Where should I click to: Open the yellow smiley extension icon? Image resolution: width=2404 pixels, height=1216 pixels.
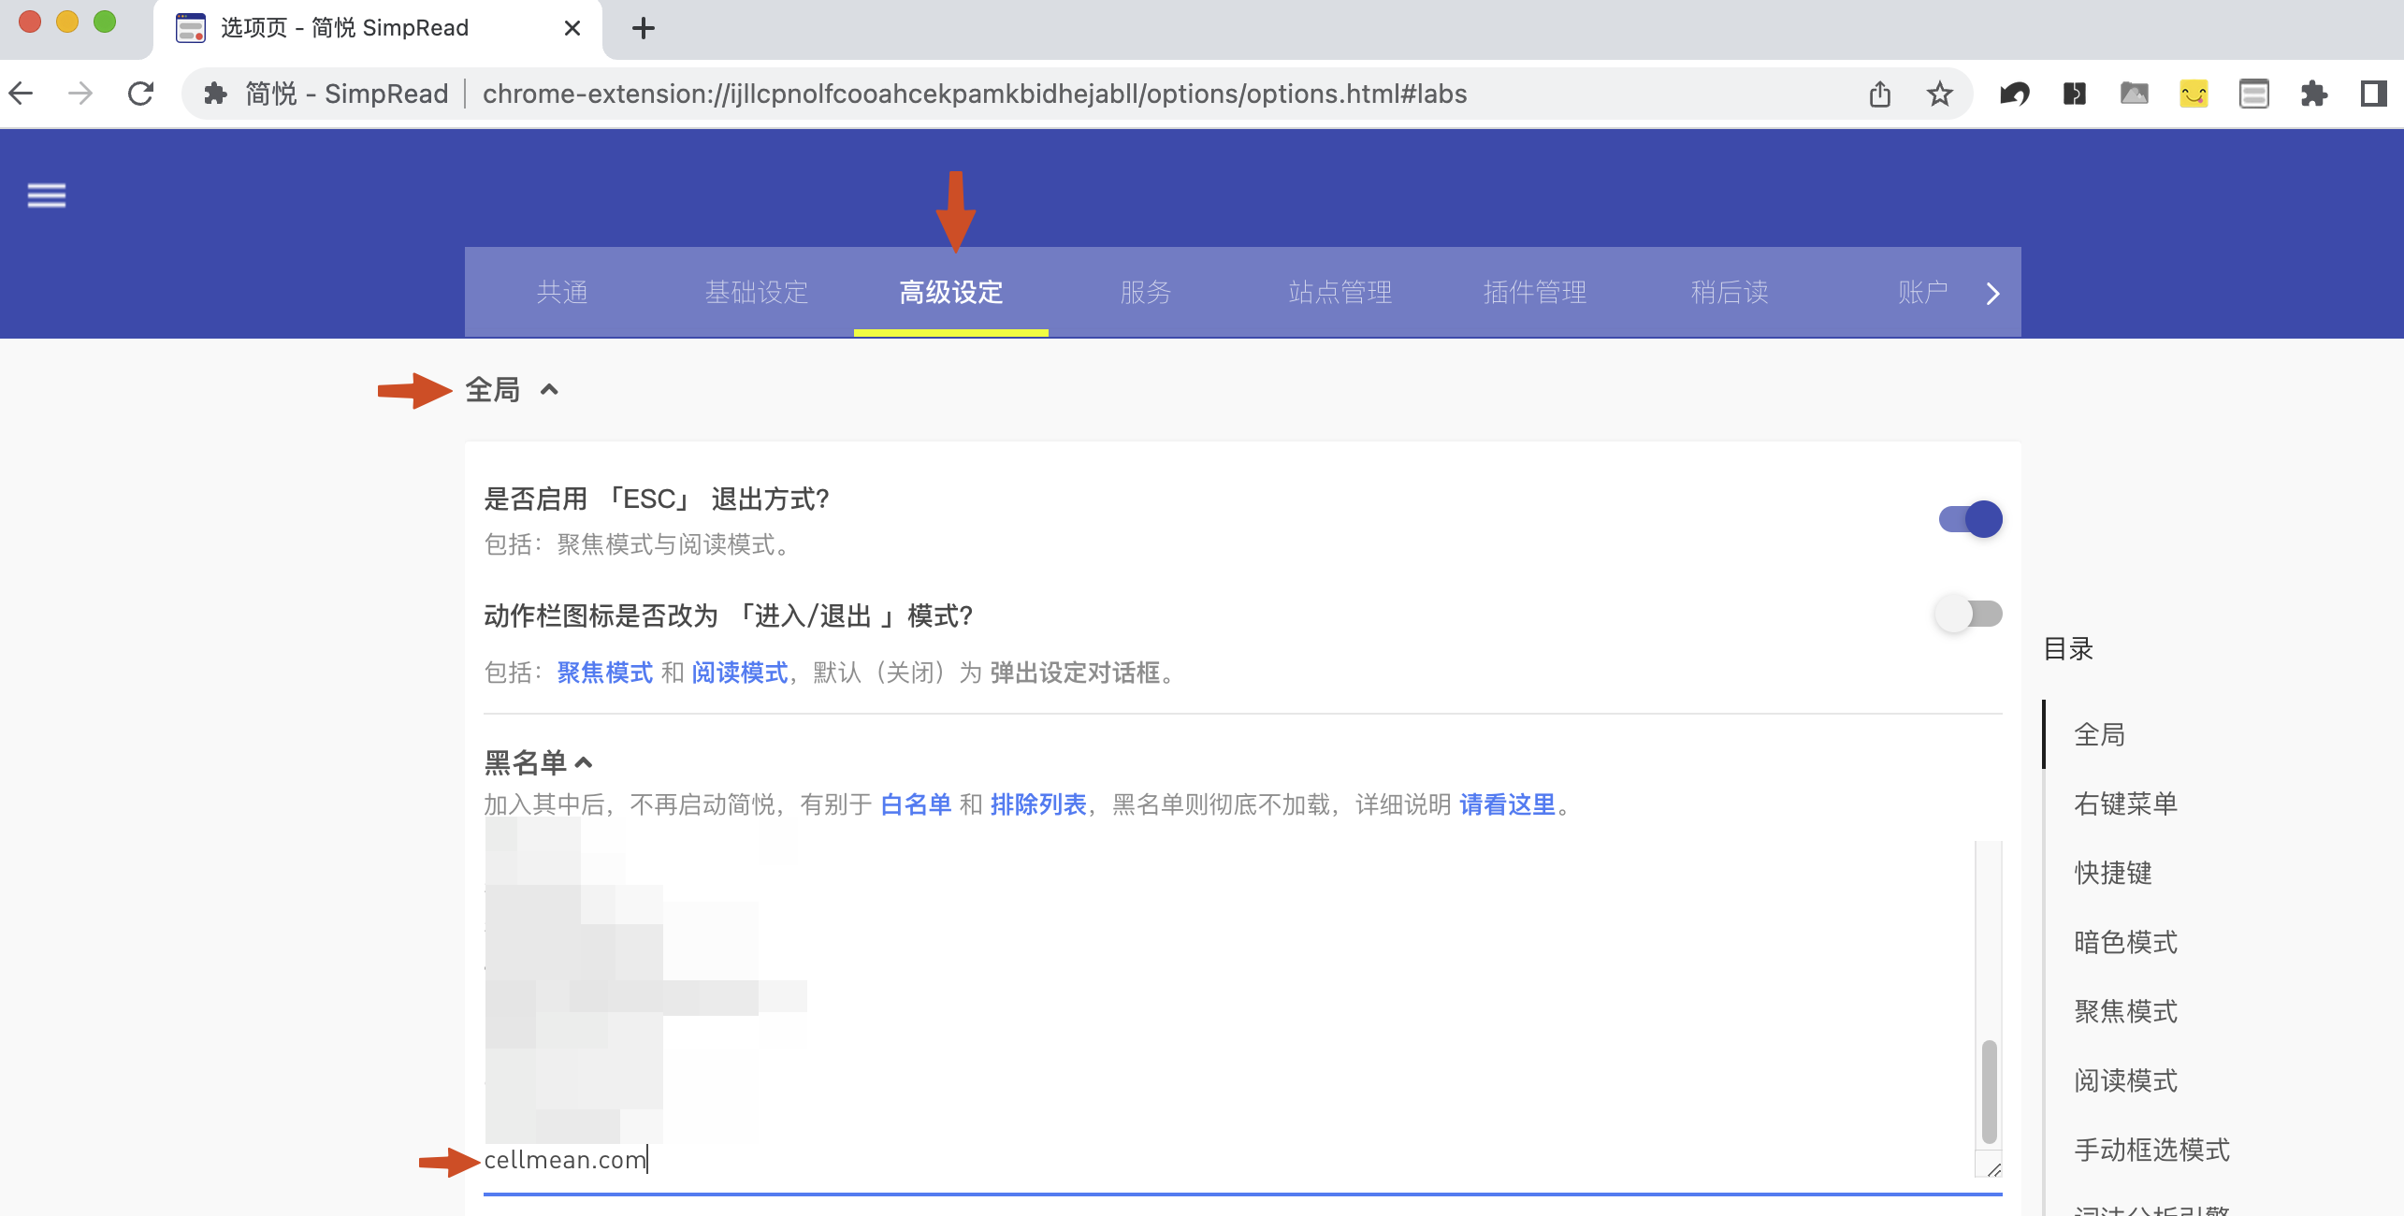(x=2194, y=94)
